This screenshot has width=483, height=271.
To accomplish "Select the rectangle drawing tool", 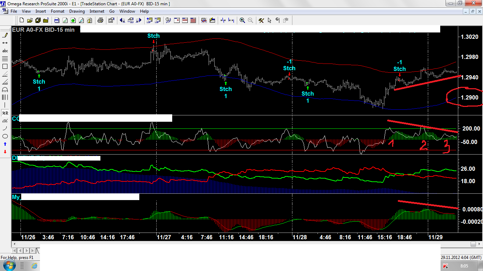I will (5, 66).
